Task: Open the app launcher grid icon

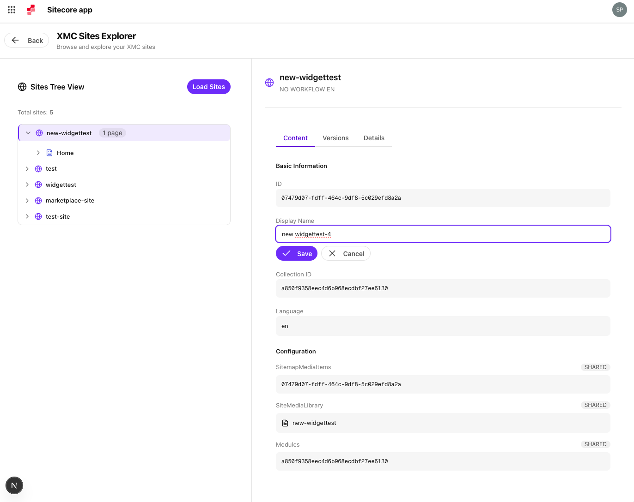Action: [x=11, y=10]
